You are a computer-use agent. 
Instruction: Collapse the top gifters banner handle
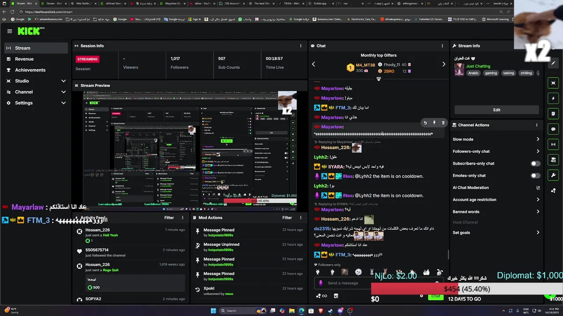378,79
